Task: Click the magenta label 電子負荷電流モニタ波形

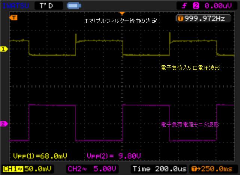Action: 190,124
